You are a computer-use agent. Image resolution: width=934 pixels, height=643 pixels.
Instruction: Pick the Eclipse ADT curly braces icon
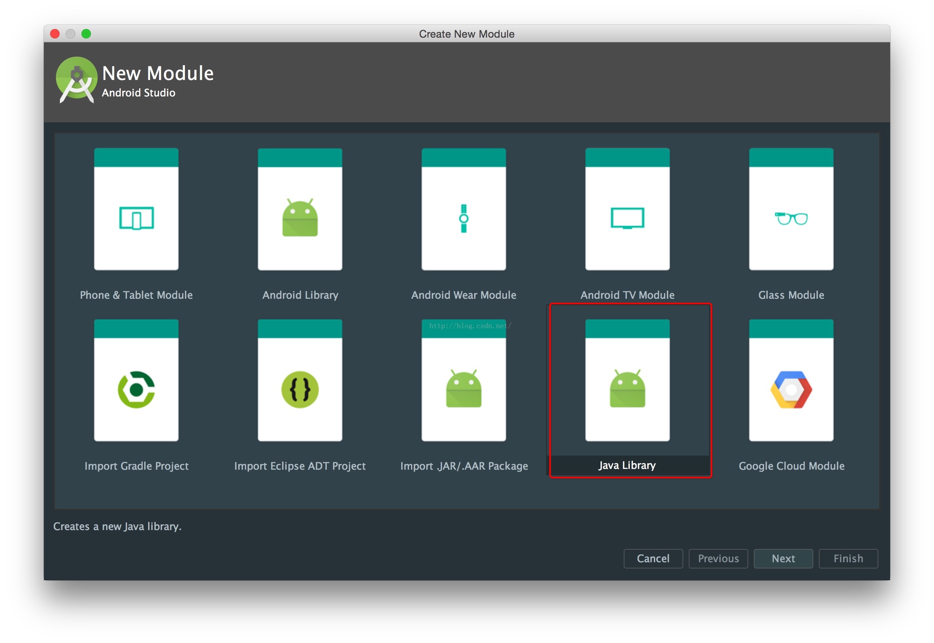(300, 389)
